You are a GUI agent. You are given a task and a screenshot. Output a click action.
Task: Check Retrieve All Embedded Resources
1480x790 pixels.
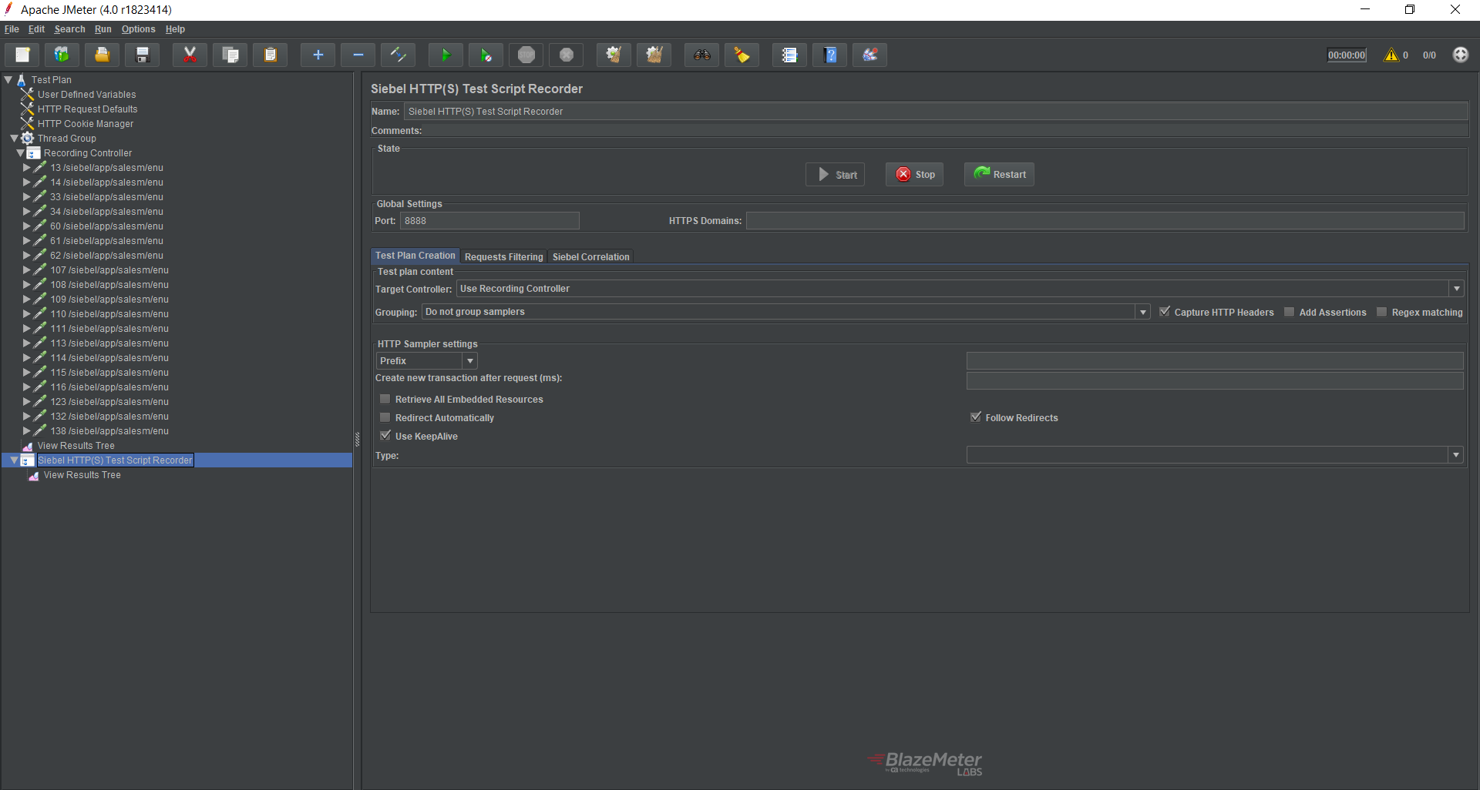385,399
